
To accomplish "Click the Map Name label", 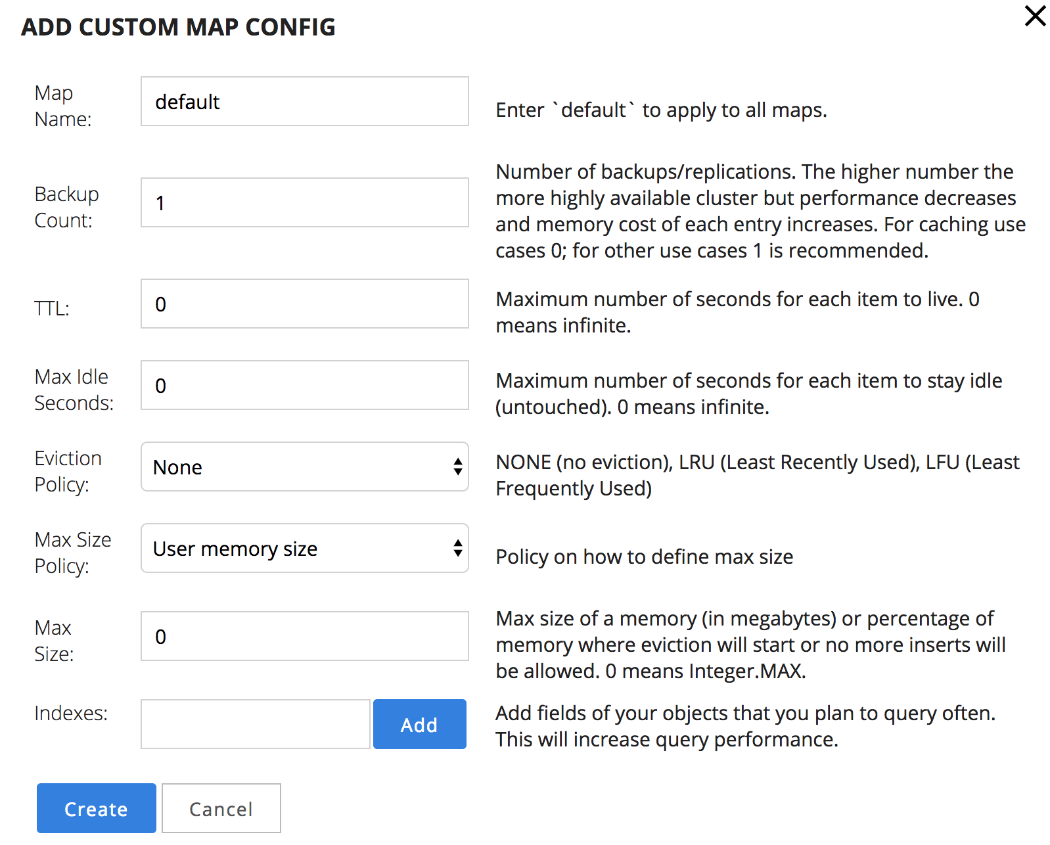I will tap(63, 106).
